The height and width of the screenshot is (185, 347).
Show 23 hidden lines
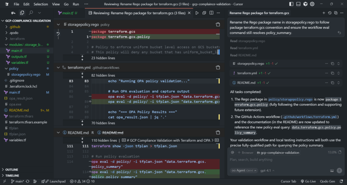pyautogui.click(x=103, y=58)
